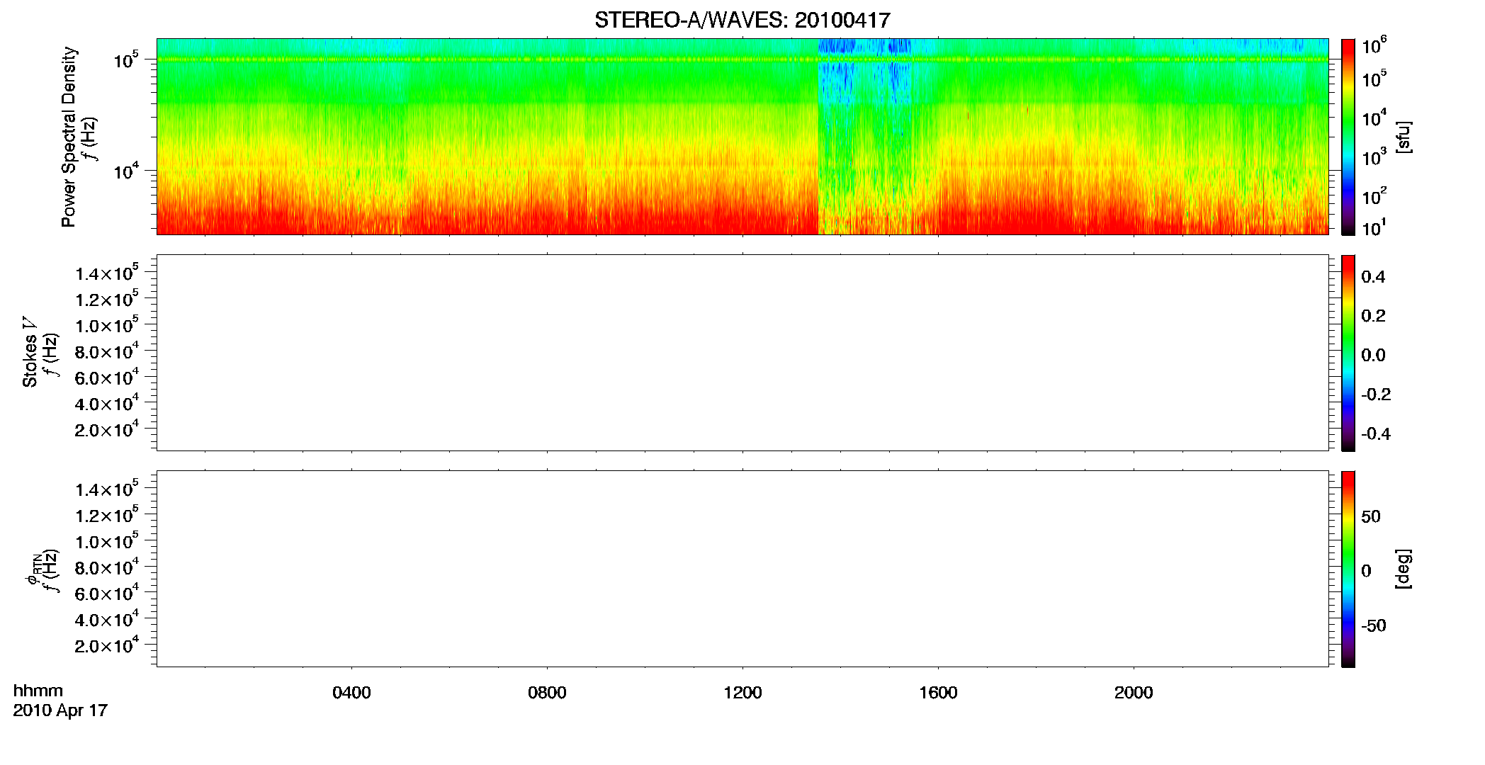Click the -0.4 value on Stokes color bar

click(1376, 434)
